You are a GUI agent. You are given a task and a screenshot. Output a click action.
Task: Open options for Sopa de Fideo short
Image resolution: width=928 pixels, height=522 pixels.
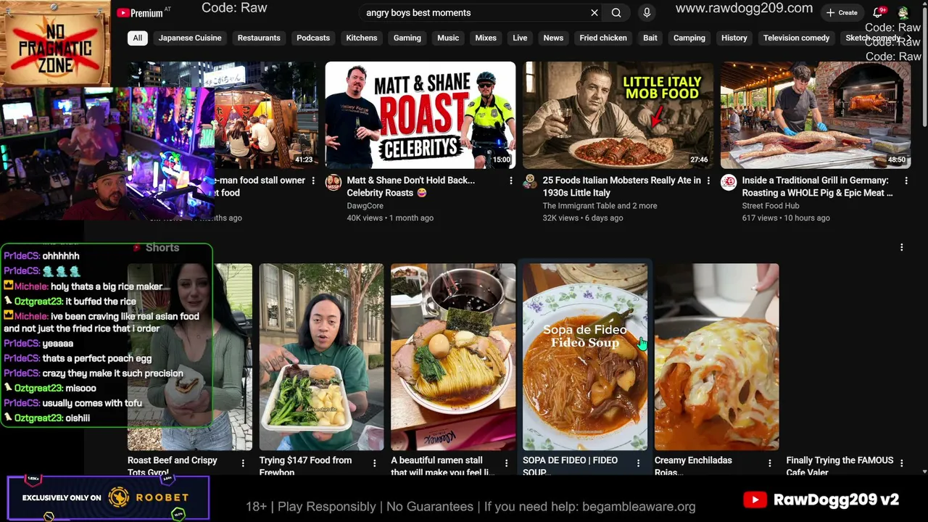coord(638,463)
